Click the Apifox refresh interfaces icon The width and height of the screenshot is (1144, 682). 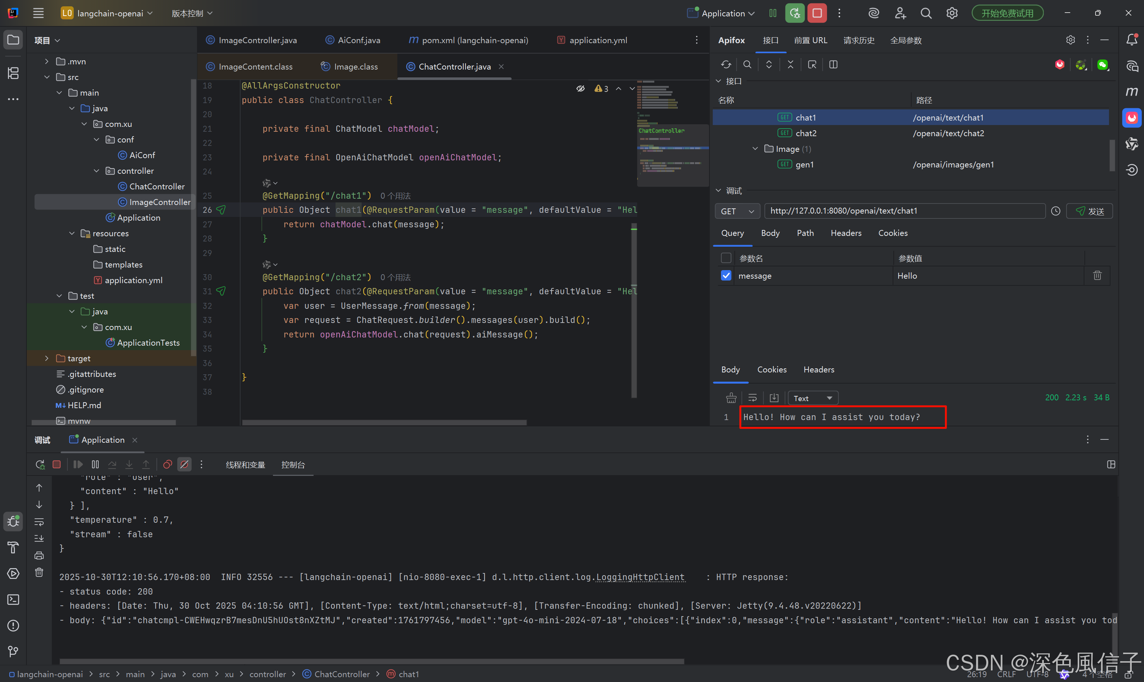726,65
